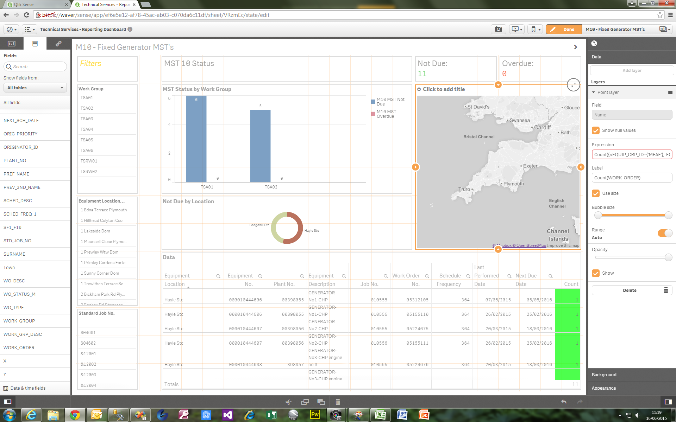Adjust the Bubble size slider right handle
The image size is (676, 422).
pos(669,215)
